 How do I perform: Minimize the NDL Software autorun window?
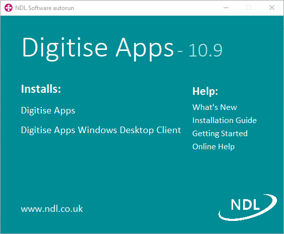tap(226, 8)
